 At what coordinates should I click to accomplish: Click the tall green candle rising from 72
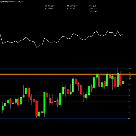point(44,103)
